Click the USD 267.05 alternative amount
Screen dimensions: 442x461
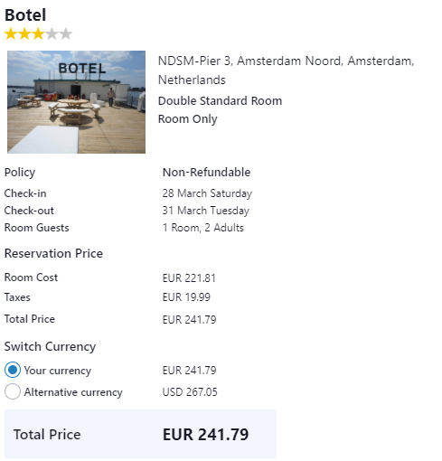pyautogui.click(x=190, y=391)
